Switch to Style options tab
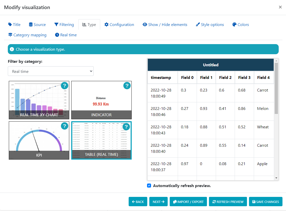286x211 pixels. (x=210, y=24)
